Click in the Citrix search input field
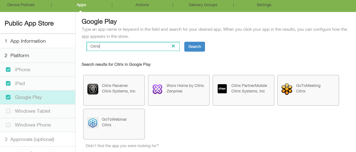Screen dimensions: 356x152 [133, 46]
